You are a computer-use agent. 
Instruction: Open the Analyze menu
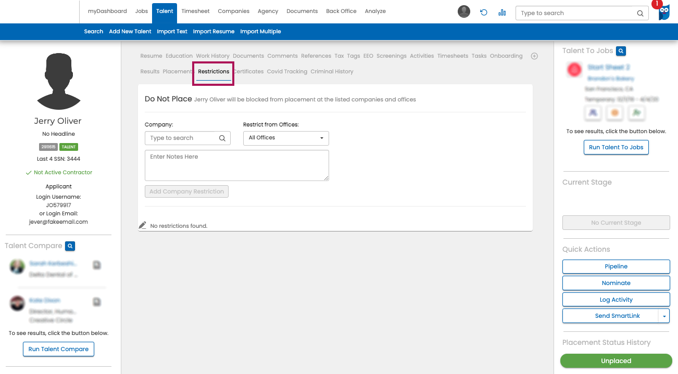375,11
